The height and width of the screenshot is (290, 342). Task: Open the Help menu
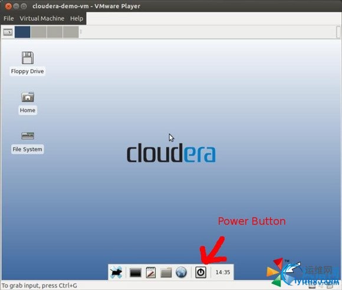click(77, 18)
